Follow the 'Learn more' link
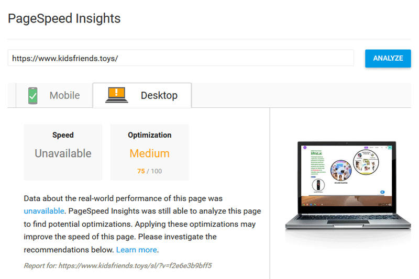Viewport: 419px width, 279px height. (x=136, y=250)
